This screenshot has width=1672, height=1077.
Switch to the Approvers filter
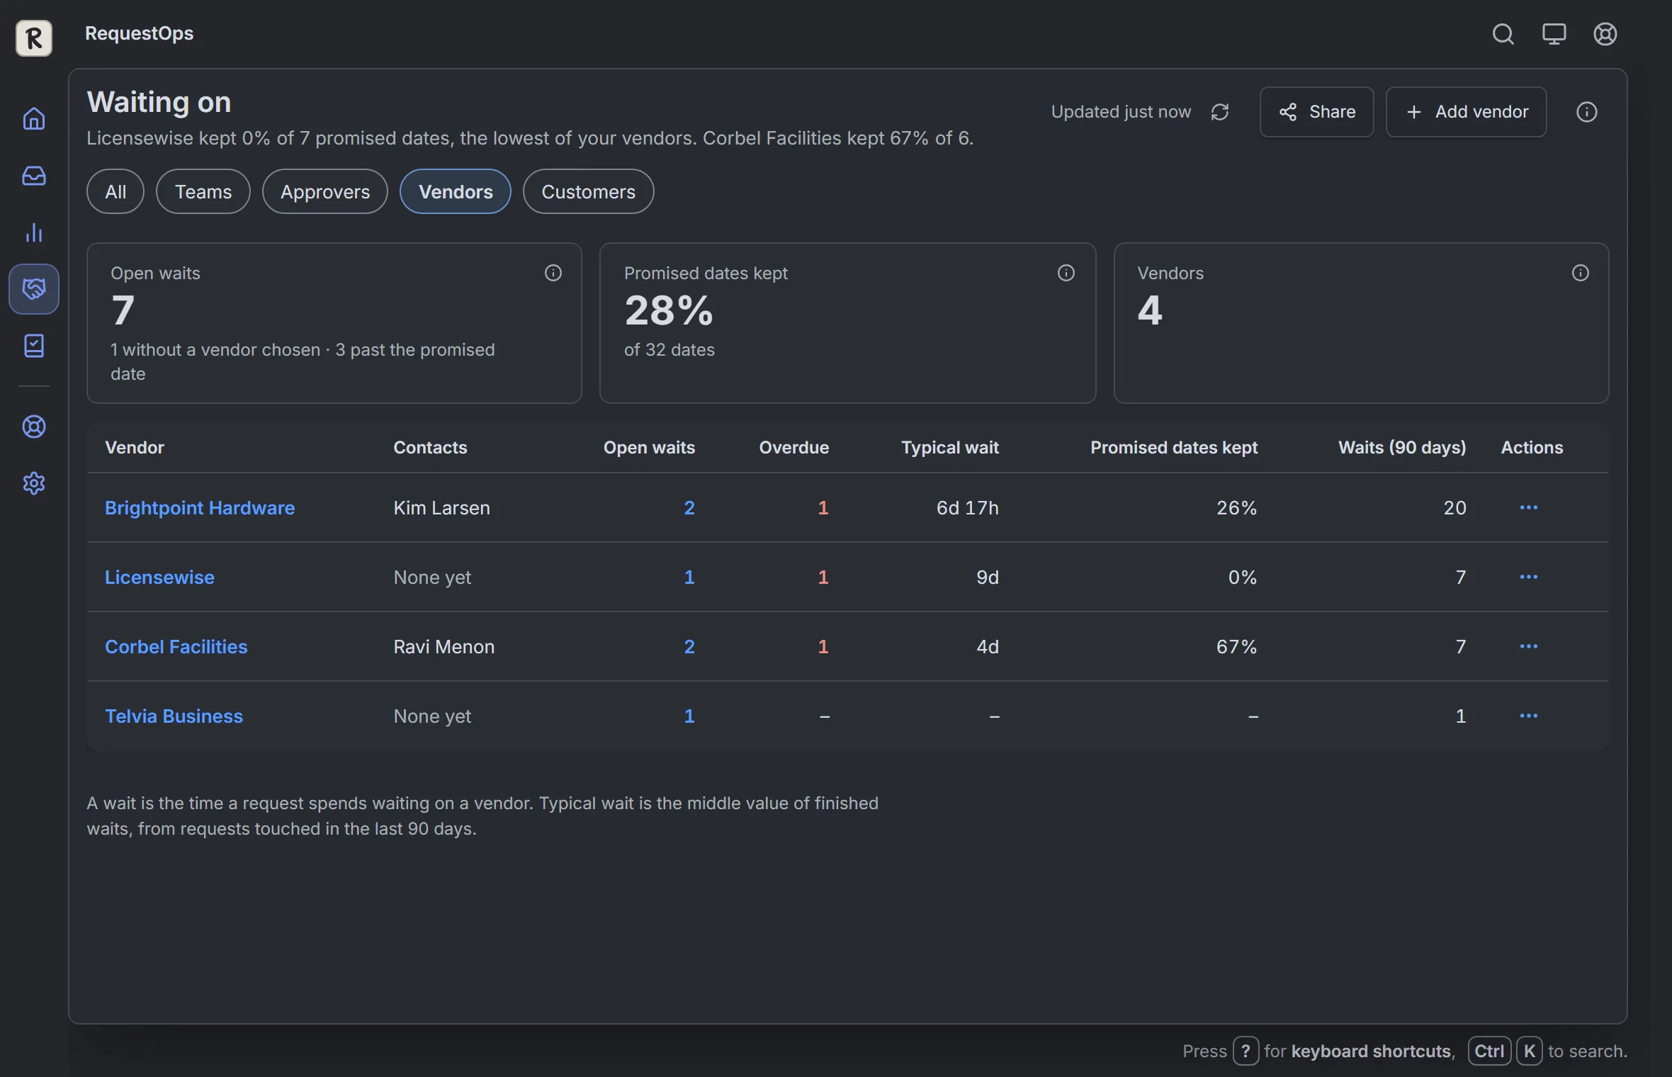pyautogui.click(x=325, y=191)
